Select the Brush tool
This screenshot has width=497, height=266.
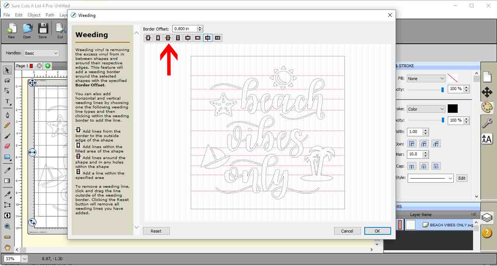click(7, 136)
